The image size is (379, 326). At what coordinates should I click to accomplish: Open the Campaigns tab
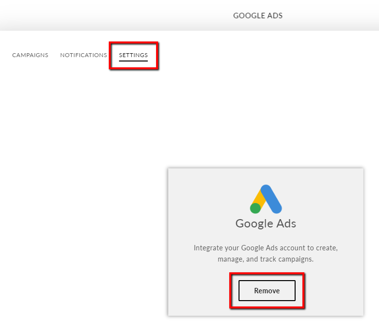point(30,55)
